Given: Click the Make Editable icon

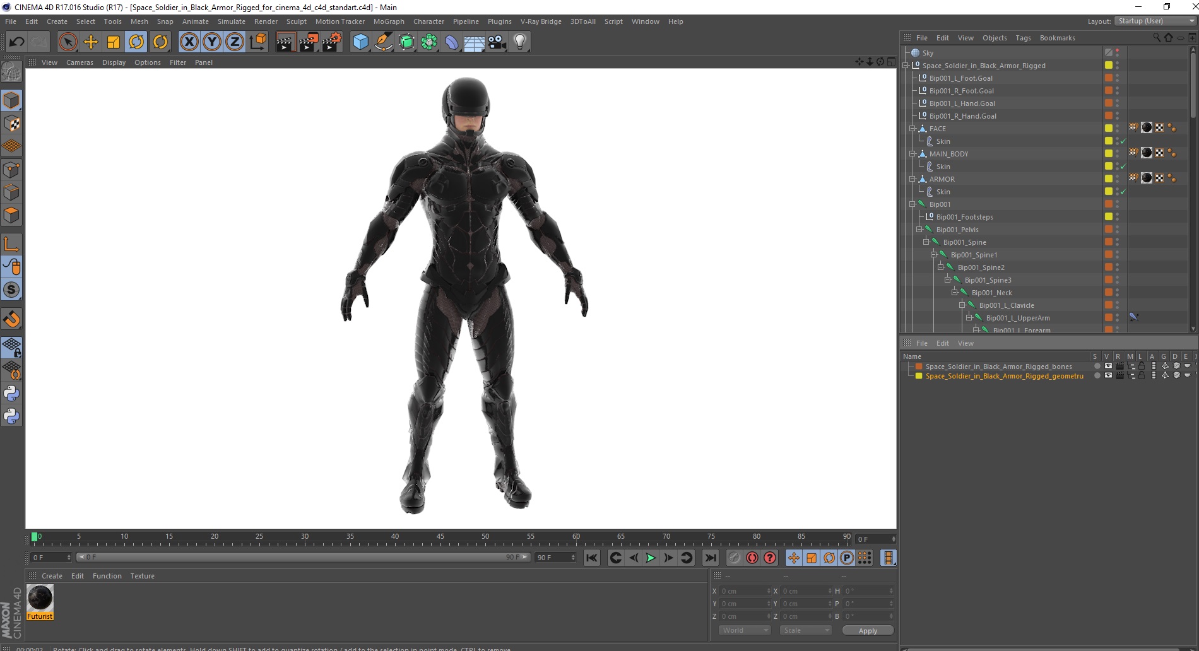Looking at the screenshot, I should [x=11, y=71].
